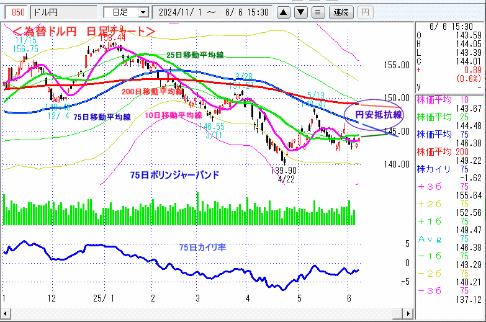Click the 139.90 low price label
The width and height of the screenshot is (486, 322).
[x=284, y=171]
